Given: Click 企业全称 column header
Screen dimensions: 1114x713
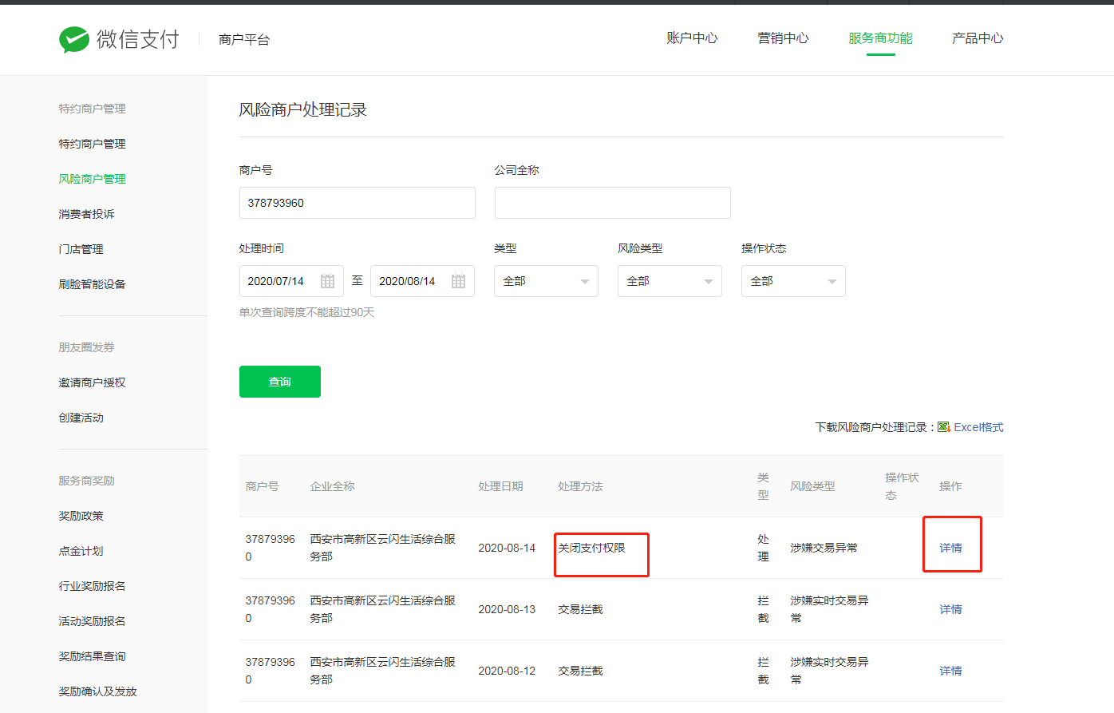Looking at the screenshot, I should (332, 486).
